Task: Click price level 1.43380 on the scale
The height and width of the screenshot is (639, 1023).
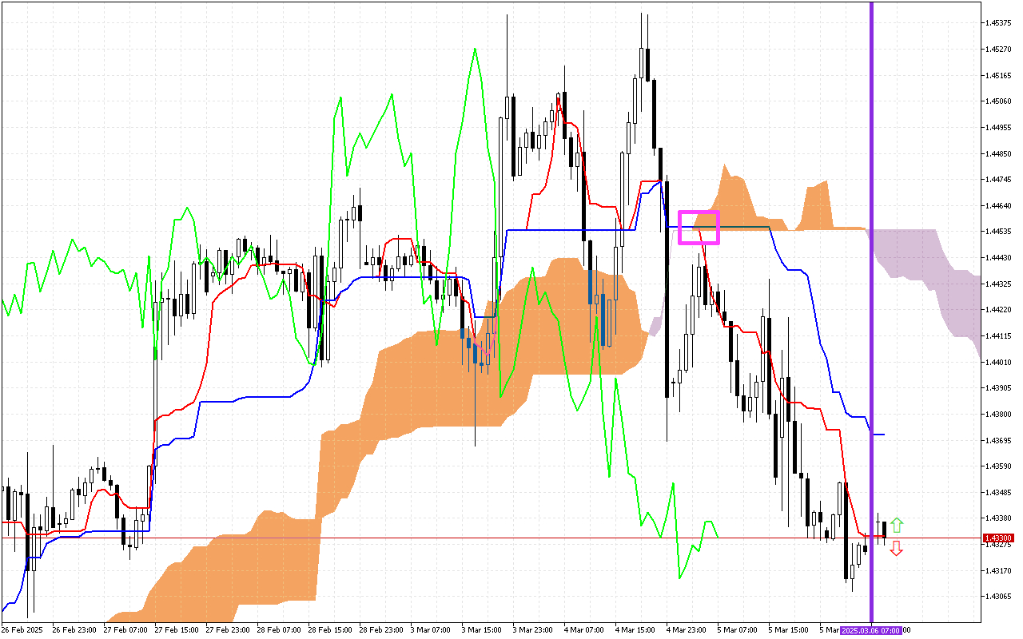Action: coord(998,518)
